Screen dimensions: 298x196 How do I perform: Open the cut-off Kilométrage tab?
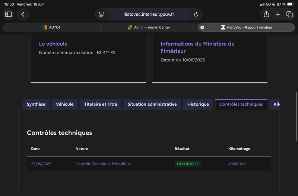tap(275, 104)
